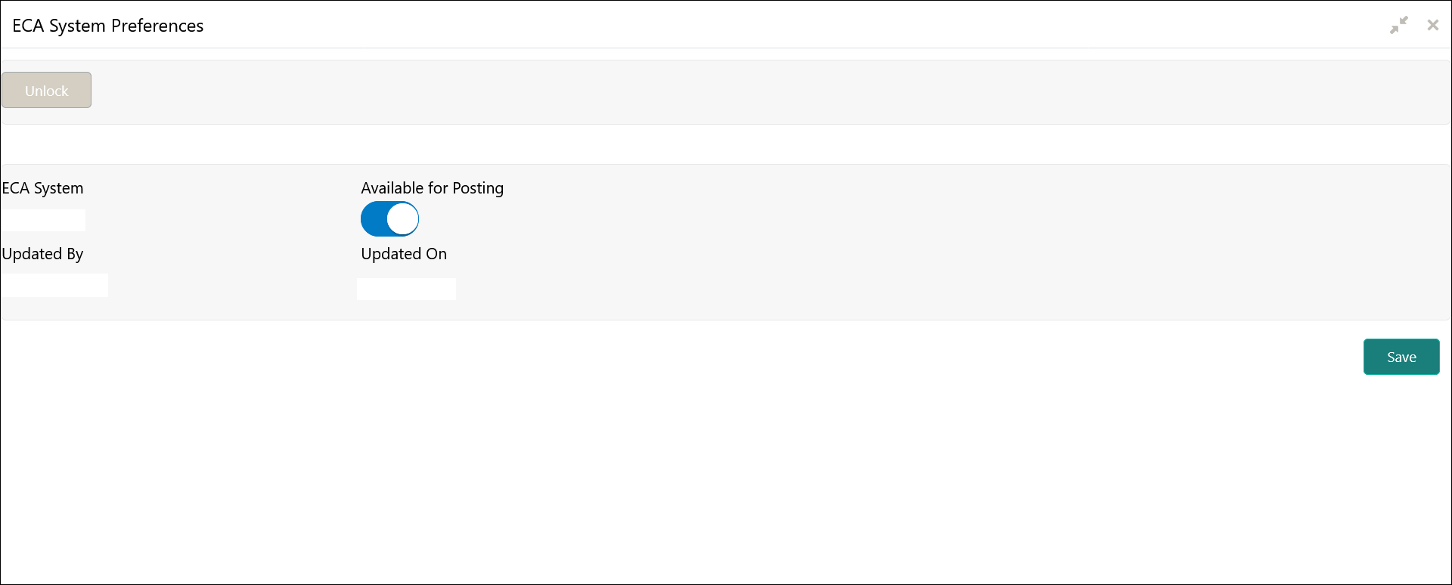Viewport: 1452px width, 585px height.
Task: Focus the ECA System value field
Action: click(x=43, y=220)
